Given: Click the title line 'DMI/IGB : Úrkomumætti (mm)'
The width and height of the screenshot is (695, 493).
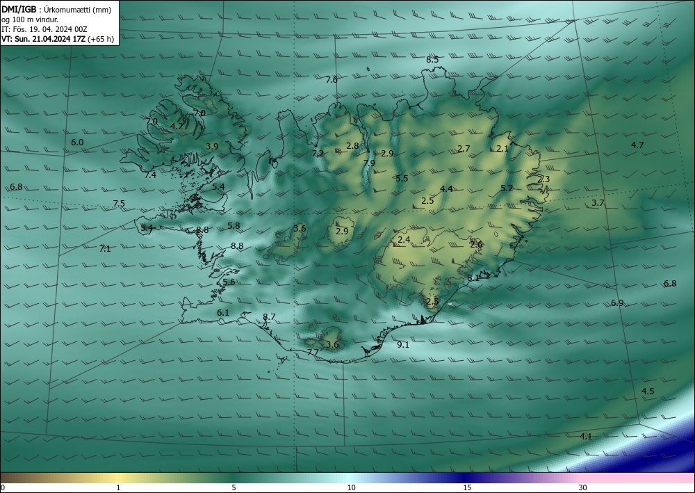Looking at the screenshot, I should coord(56,10).
